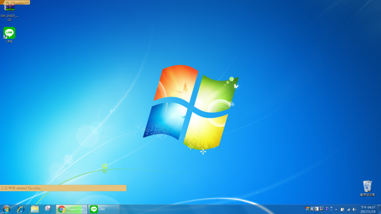Launch Internet Explorer from the taskbar
This screenshot has width=381, height=214.
(x=21, y=209)
